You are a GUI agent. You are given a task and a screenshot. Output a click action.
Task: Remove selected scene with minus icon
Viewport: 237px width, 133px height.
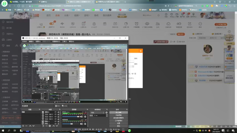point(26,126)
